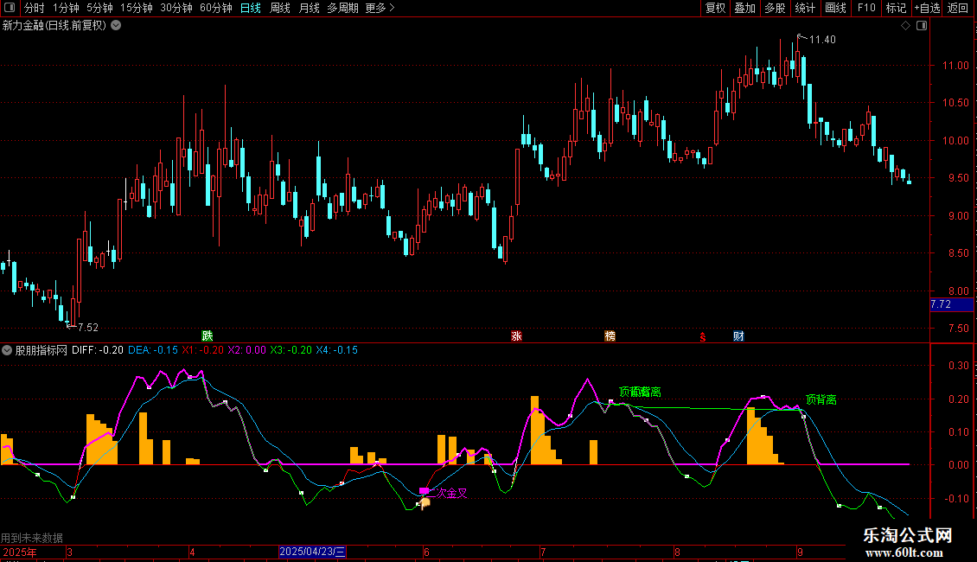Screen dimensions: 977x562
Task: Click the X1: -0.20 value
Action: 202,350
